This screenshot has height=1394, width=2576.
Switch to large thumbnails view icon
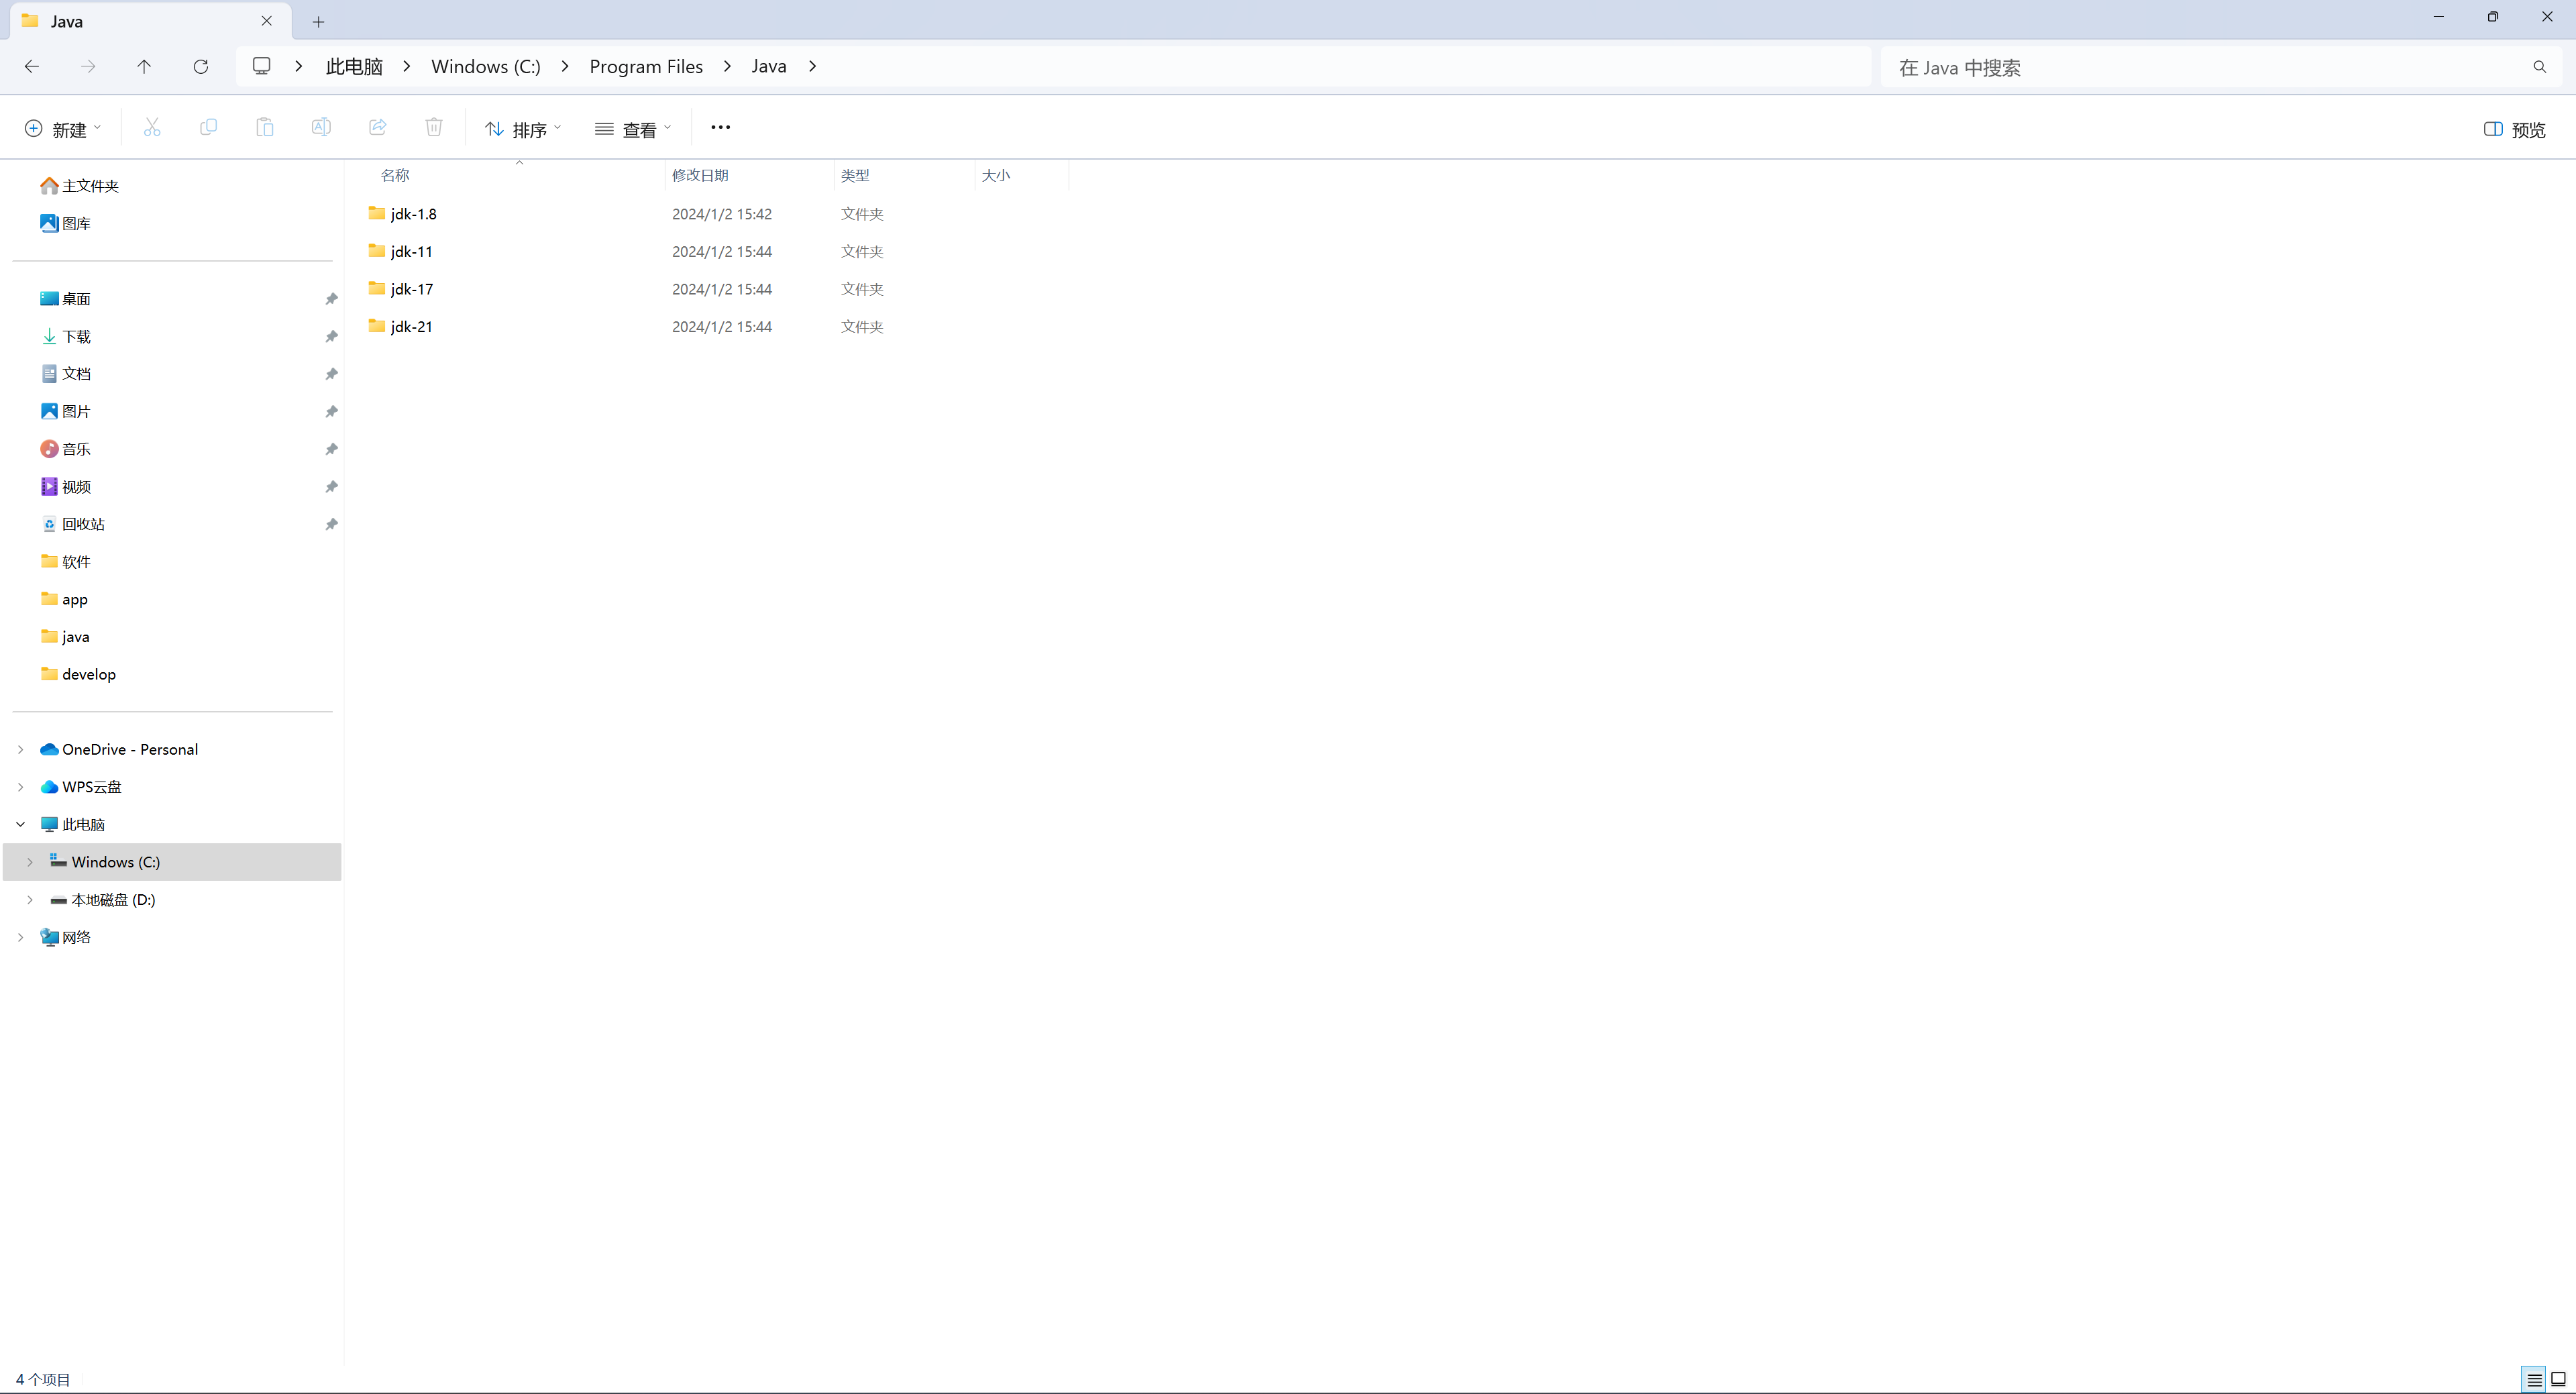[2559, 1379]
